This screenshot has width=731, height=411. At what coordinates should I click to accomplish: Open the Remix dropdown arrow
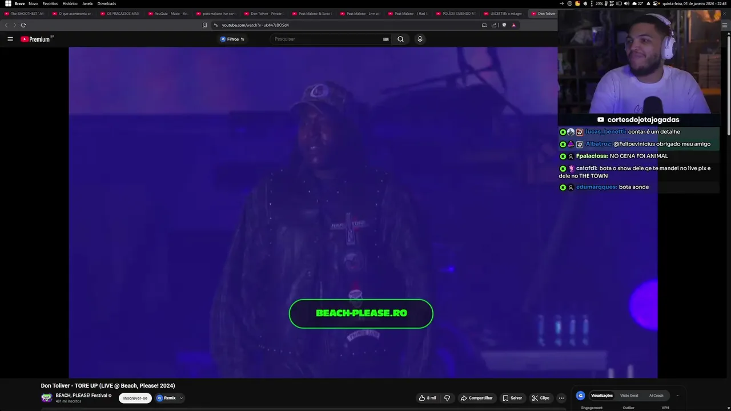[x=181, y=398]
